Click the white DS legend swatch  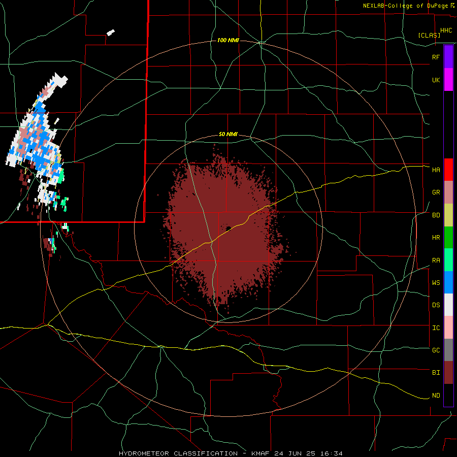(448, 305)
